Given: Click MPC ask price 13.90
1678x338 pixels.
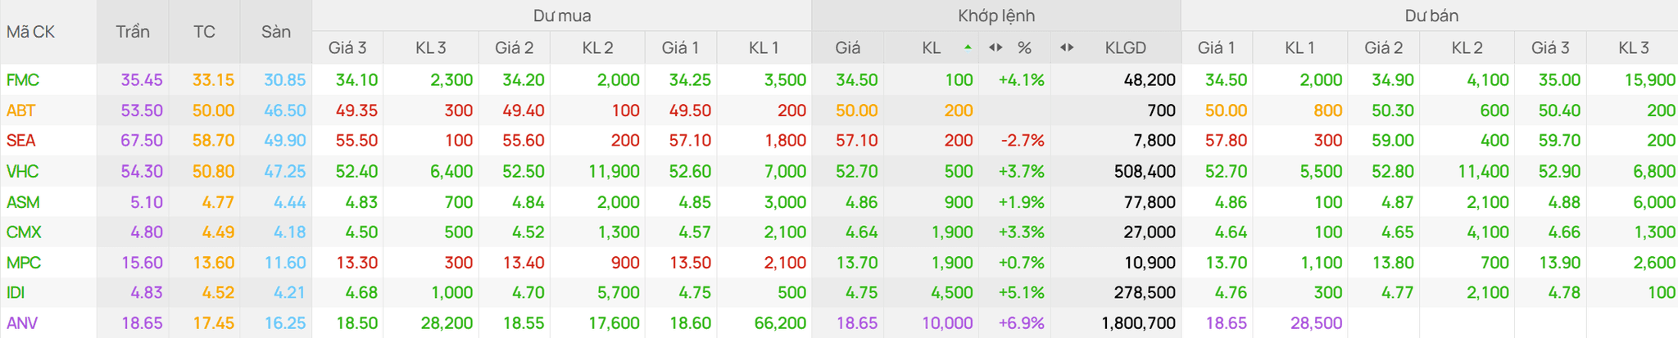Looking at the screenshot, I should click(x=1559, y=263).
